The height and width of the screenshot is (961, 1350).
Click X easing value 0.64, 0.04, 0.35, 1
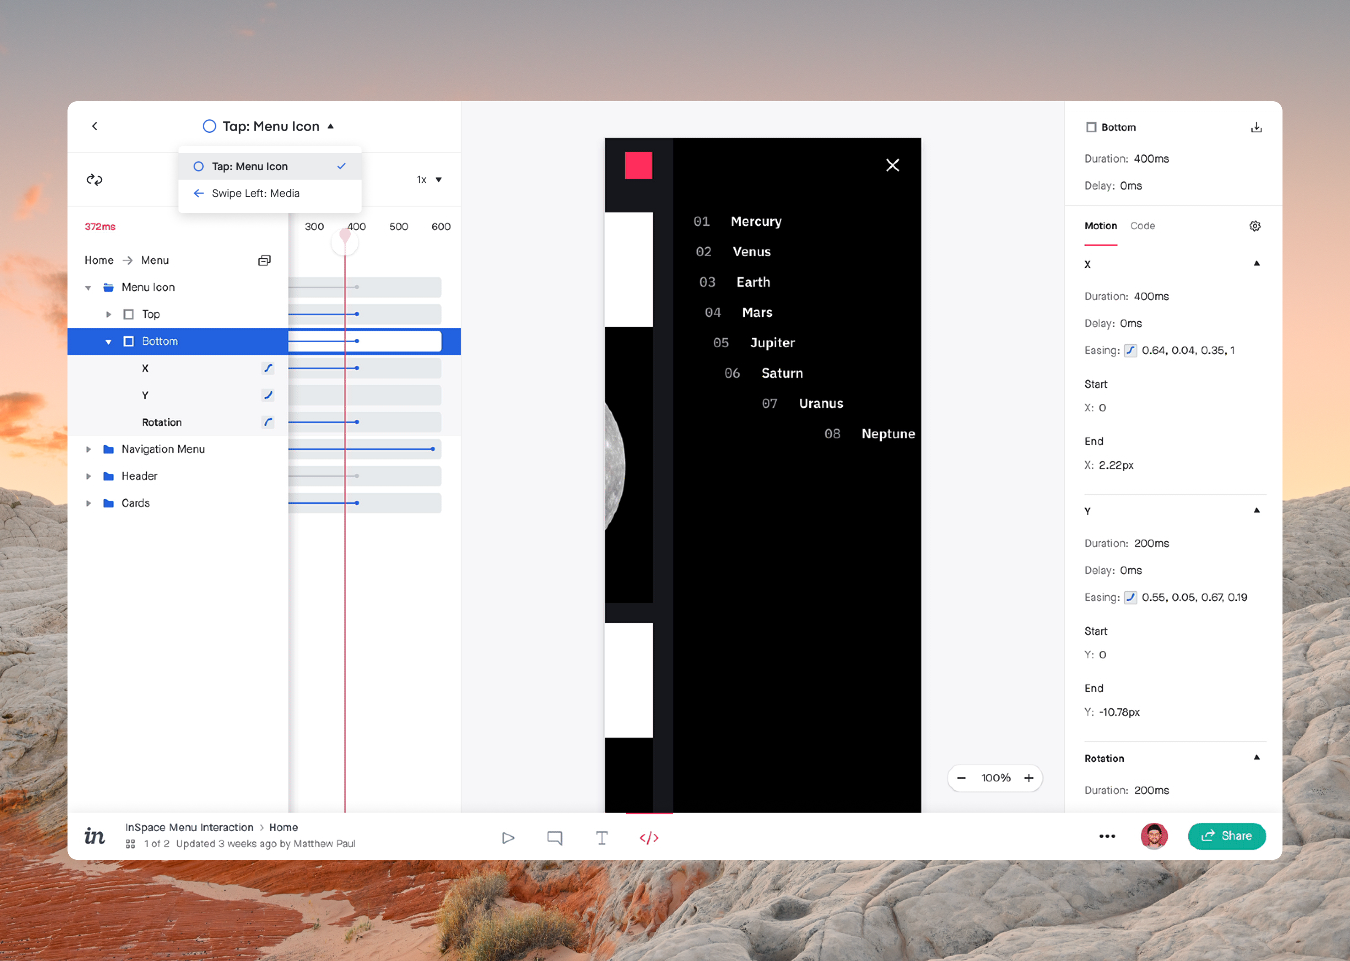point(1188,350)
